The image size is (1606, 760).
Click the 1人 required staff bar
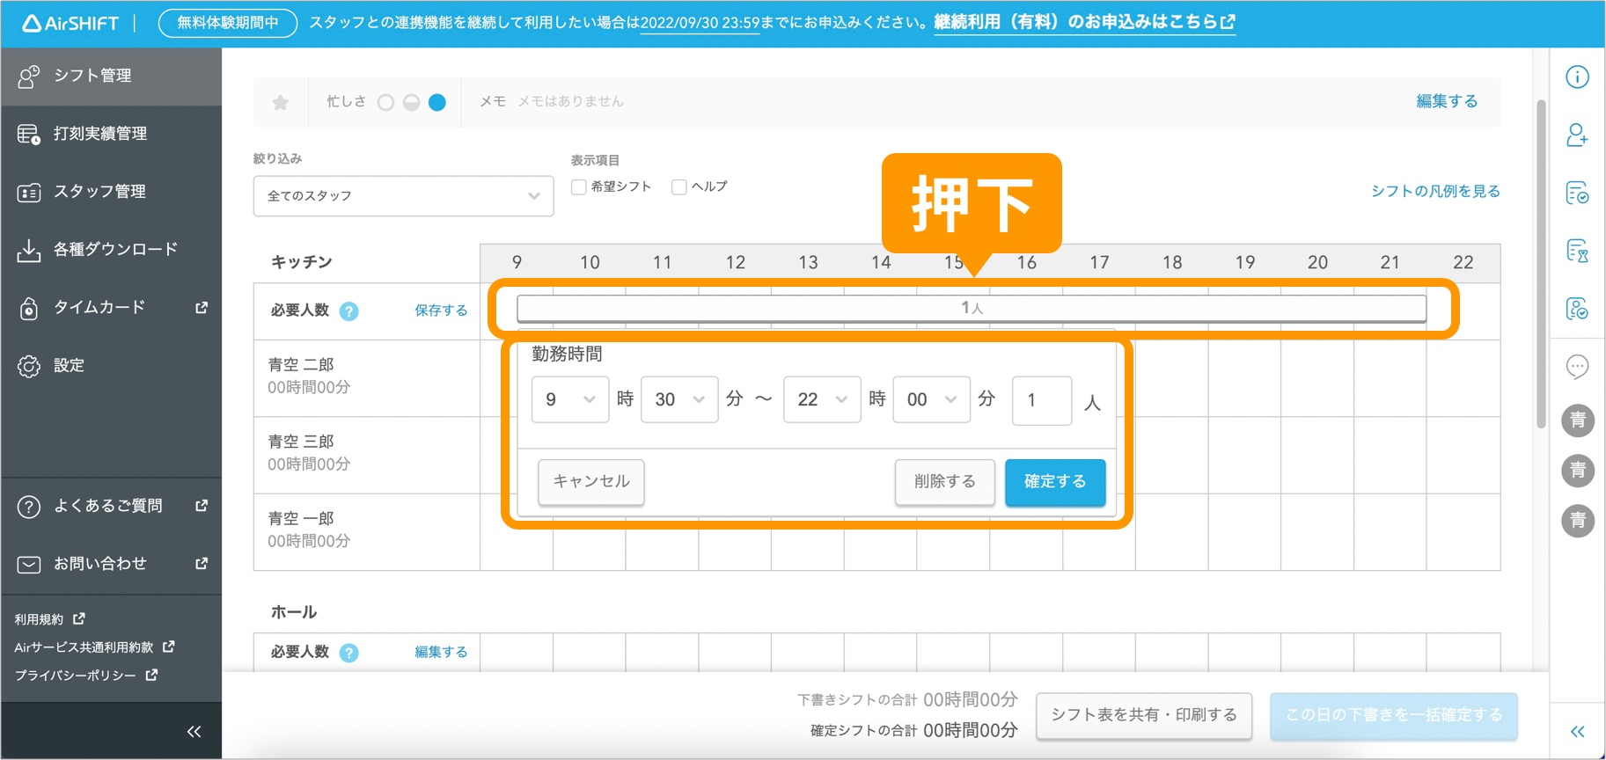[x=971, y=309]
